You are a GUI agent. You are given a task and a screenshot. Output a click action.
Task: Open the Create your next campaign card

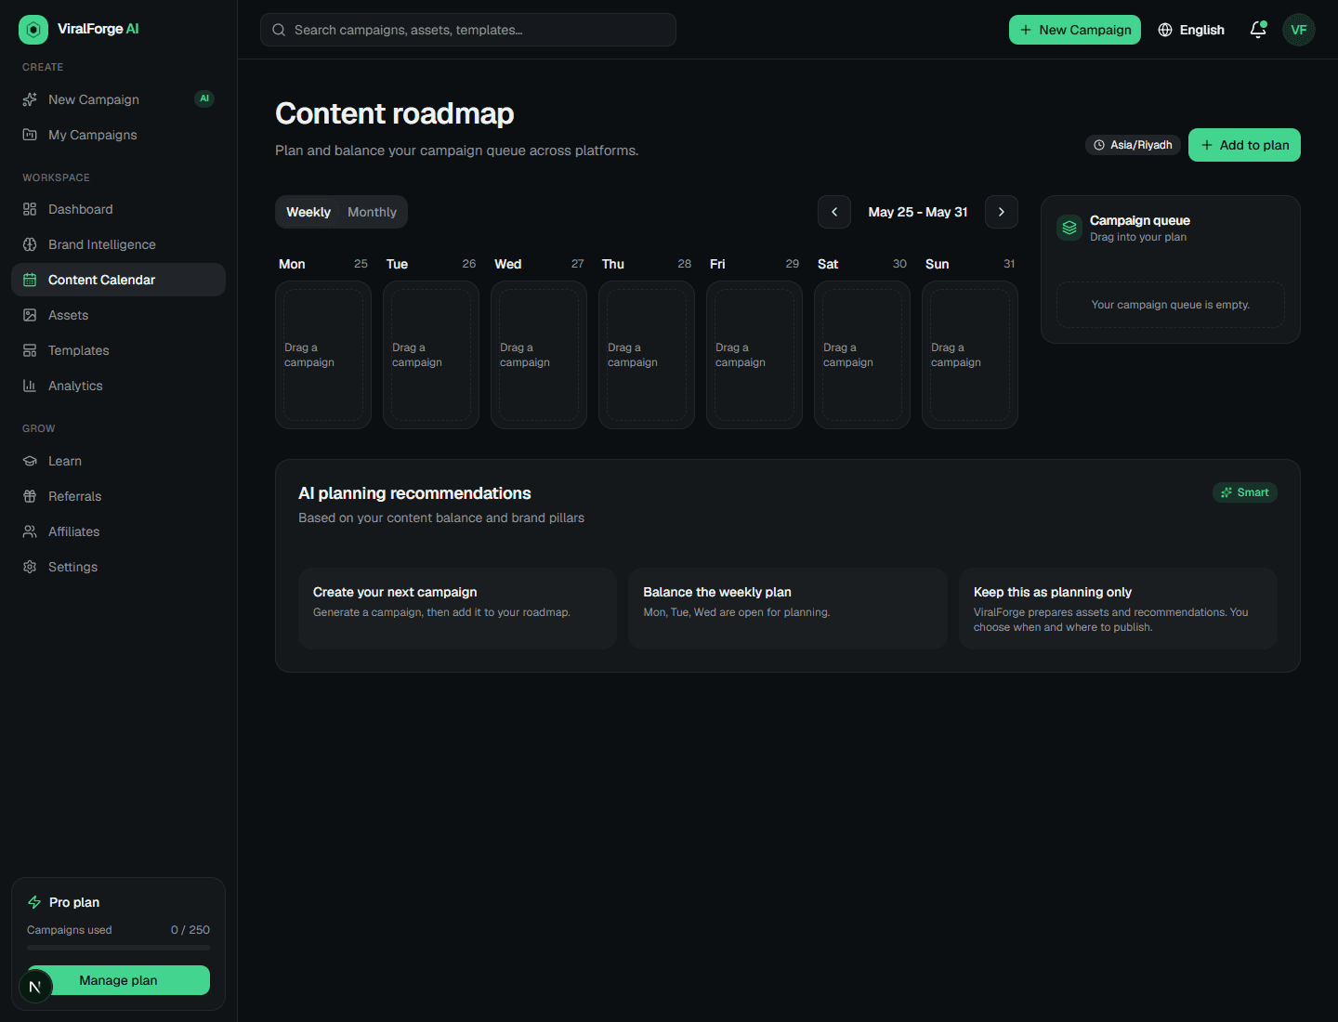click(457, 609)
